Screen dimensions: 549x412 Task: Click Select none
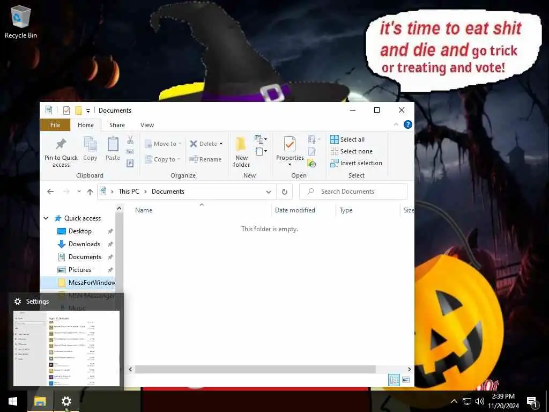point(352,151)
